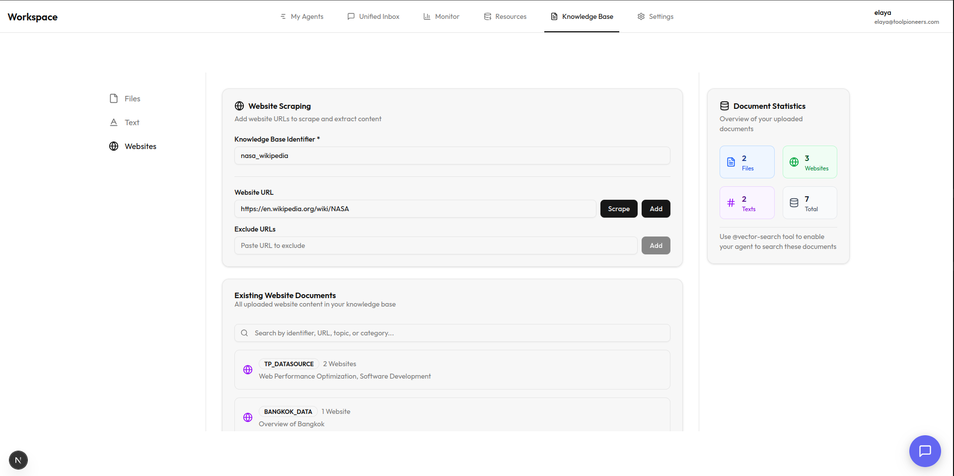Click the search magnifier icon in Existing Website Documents
This screenshot has height=476, width=954.
click(x=244, y=333)
